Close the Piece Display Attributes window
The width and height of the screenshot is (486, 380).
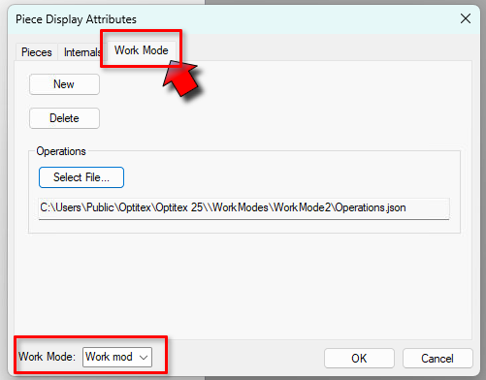tap(466, 18)
